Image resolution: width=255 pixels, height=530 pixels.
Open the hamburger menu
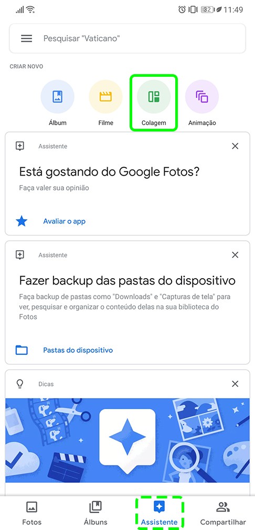pos(27,38)
